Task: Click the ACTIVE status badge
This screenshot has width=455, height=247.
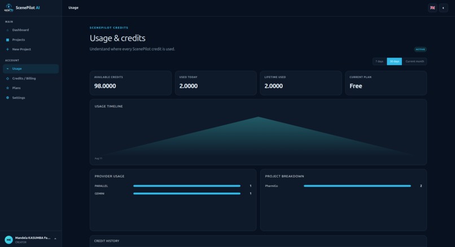Action: tap(420, 49)
